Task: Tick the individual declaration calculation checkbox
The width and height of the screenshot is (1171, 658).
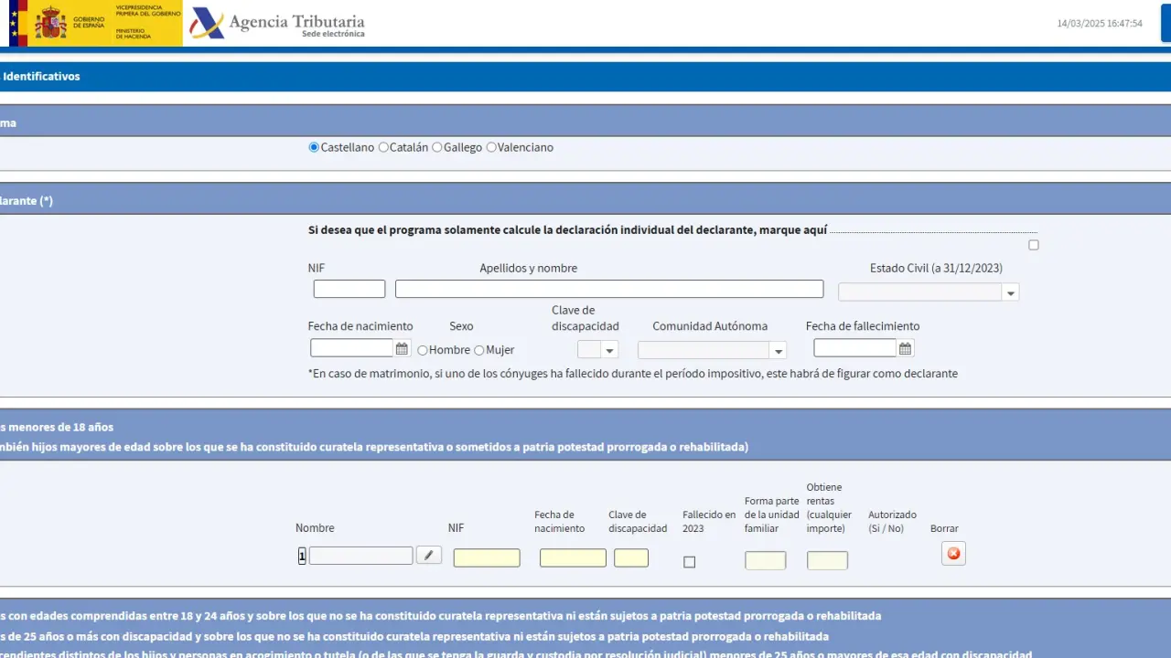Action: click(x=1034, y=245)
